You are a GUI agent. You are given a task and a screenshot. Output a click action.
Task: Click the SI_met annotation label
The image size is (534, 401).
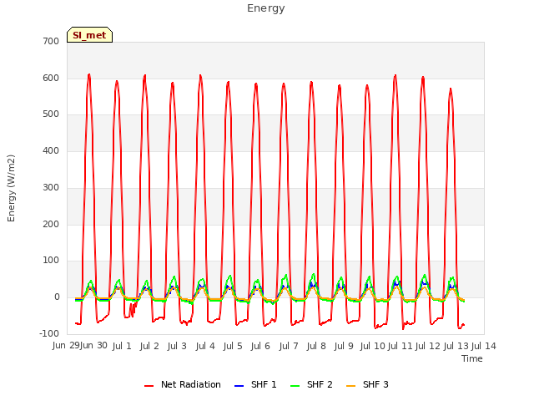coord(89,35)
